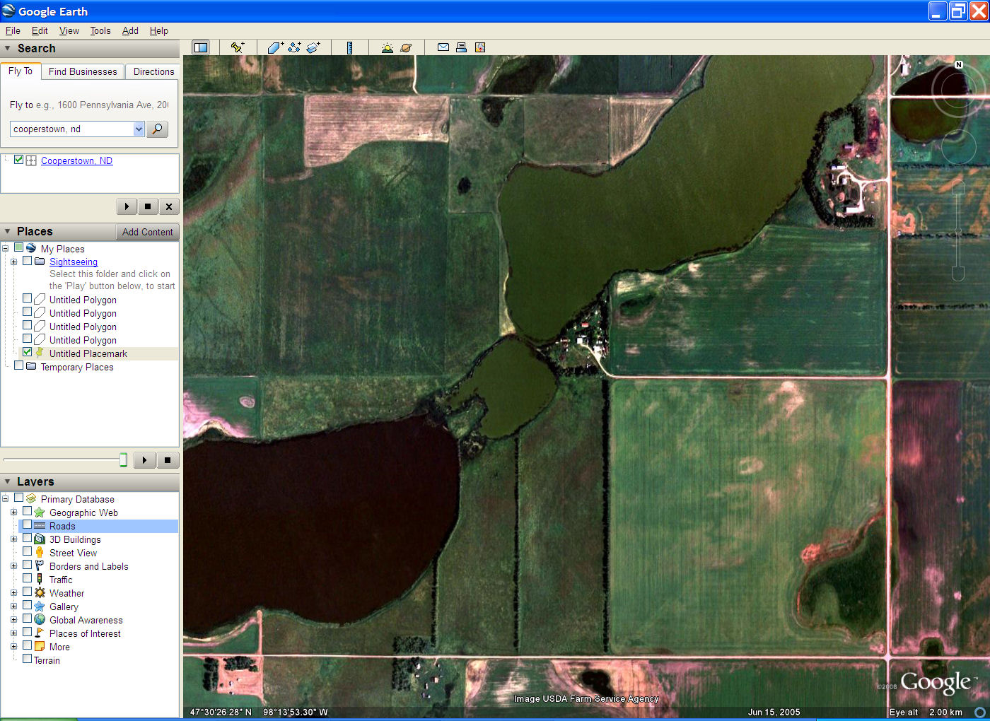990x721 pixels.
Task: Click the streaming status indicator icon
Action: tap(979, 712)
